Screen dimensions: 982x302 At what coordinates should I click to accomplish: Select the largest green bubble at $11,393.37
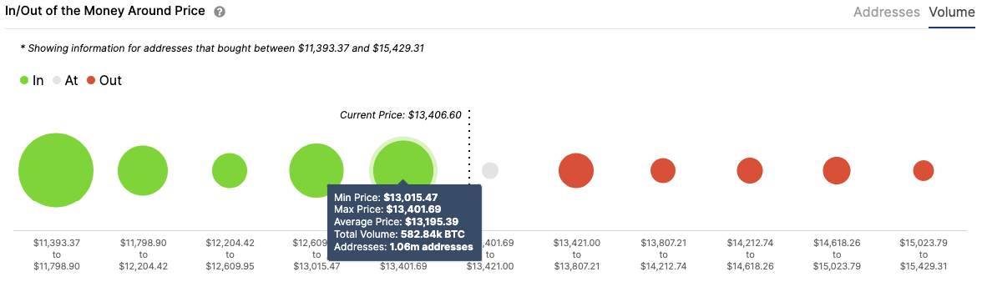pos(56,170)
